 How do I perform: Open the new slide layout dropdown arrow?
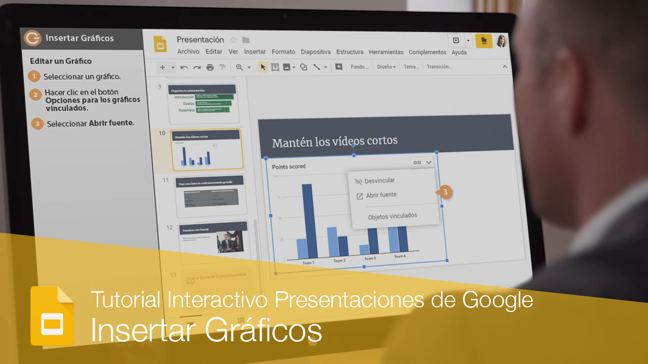coord(173,67)
